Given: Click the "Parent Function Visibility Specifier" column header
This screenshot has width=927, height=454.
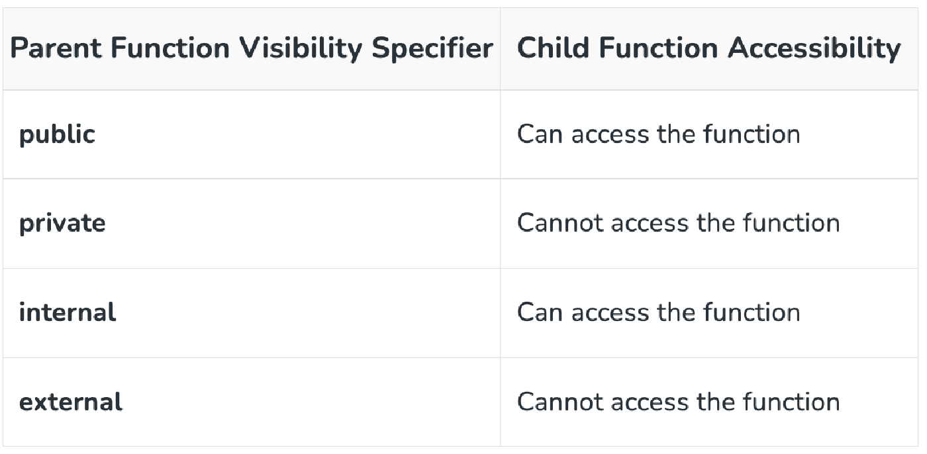Looking at the screenshot, I should [x=252, y=48].
